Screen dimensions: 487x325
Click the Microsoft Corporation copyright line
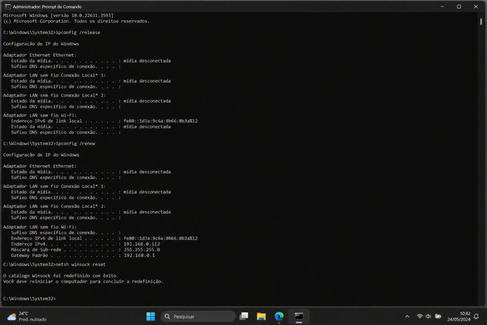[x=77, y=21]
